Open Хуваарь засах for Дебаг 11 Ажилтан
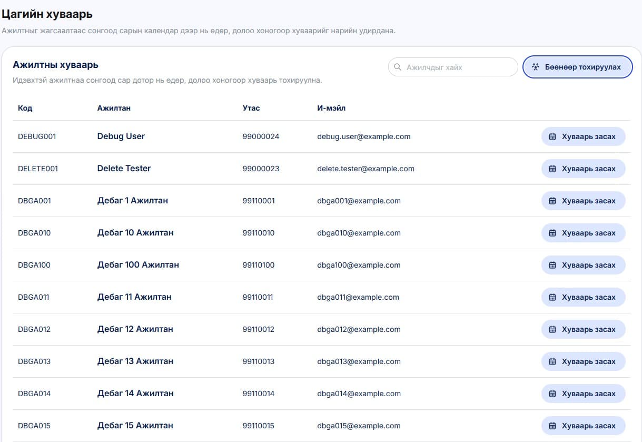 coord(583,297)
